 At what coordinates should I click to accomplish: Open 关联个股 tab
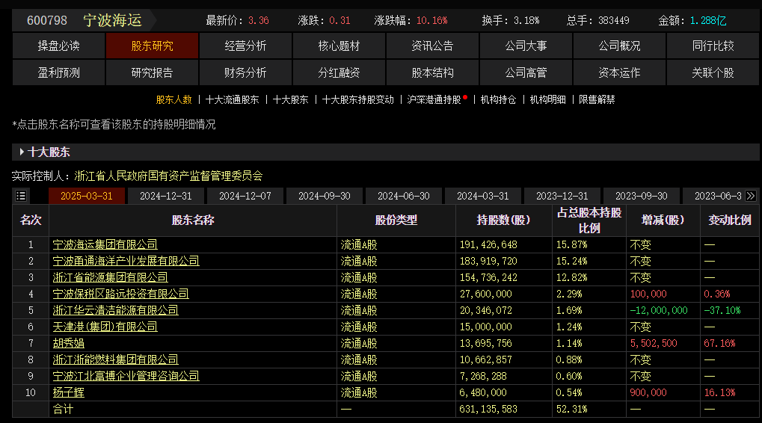[x=713, y=72]
